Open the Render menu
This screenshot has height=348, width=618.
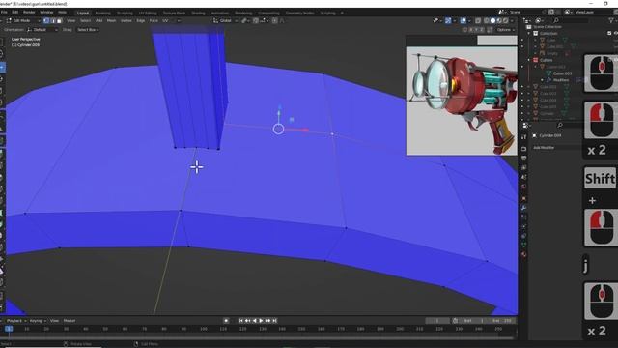pos(29,13)
